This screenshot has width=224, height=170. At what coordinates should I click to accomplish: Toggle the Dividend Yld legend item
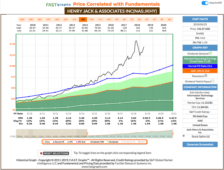coord(128,142)
